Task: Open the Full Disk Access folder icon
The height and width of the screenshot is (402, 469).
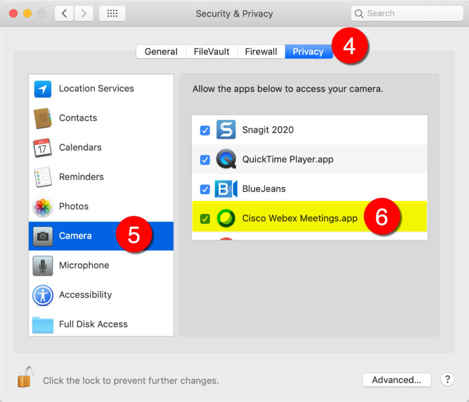Action: tap(43, 325)
